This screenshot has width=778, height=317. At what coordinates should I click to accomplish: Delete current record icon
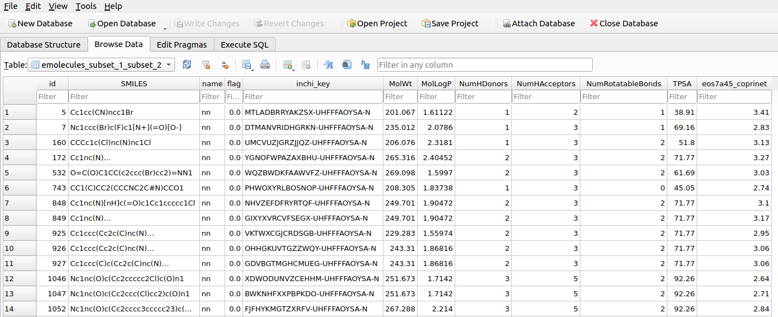306,65
